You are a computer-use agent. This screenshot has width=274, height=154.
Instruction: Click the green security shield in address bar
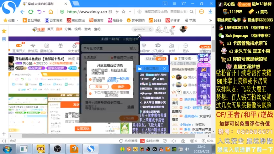[62, 12]
